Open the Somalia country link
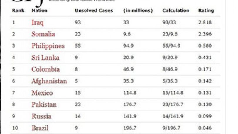238x134 pixels. (x=43, y=34)
